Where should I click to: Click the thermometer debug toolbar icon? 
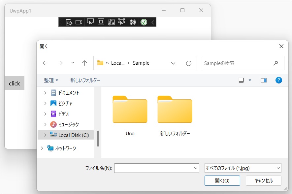coord(111,22)
